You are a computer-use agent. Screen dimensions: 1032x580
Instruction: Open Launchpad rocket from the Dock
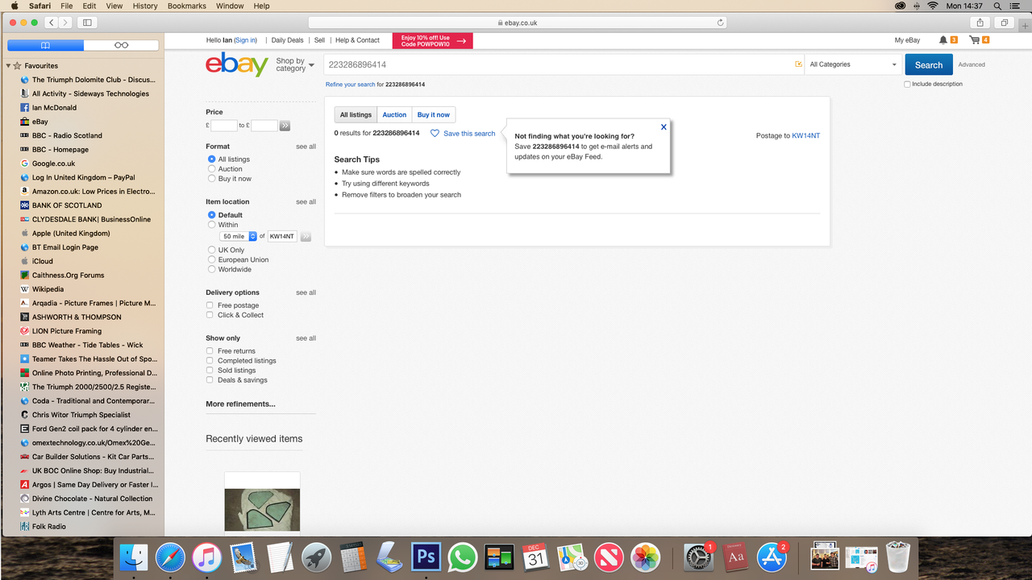pyautogui.click(x=316, y=557)
